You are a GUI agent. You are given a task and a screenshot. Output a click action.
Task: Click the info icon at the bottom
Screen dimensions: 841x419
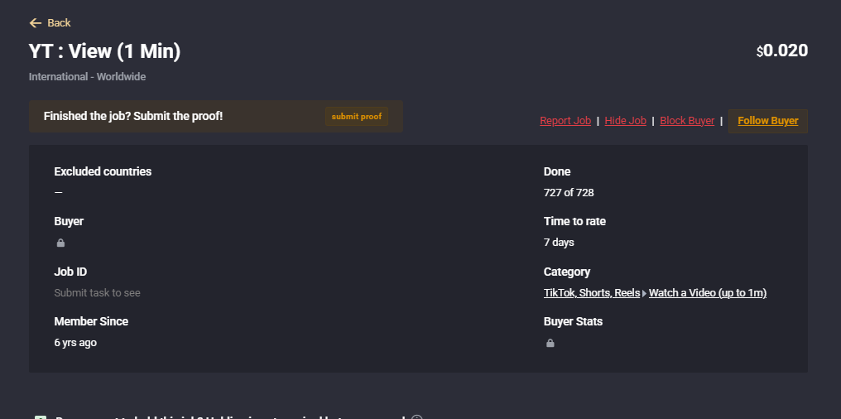[417, 417]
